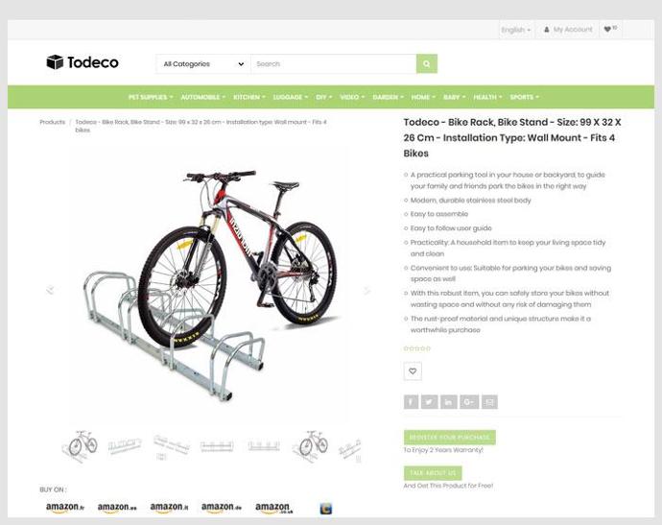Click the Register Your Purchase button
This screenshot has height=525, width=662.
point(450,437)
